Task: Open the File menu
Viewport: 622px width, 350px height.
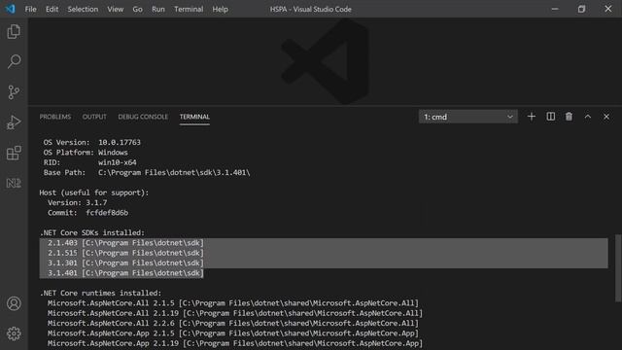Action: [x=30, y=9]
